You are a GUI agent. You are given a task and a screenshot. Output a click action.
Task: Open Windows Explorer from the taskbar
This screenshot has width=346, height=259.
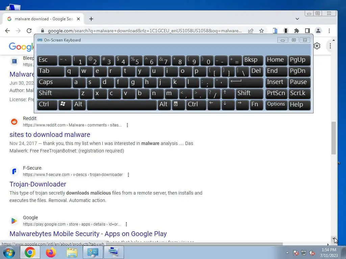pyautogui.click(x=72, y=252)
